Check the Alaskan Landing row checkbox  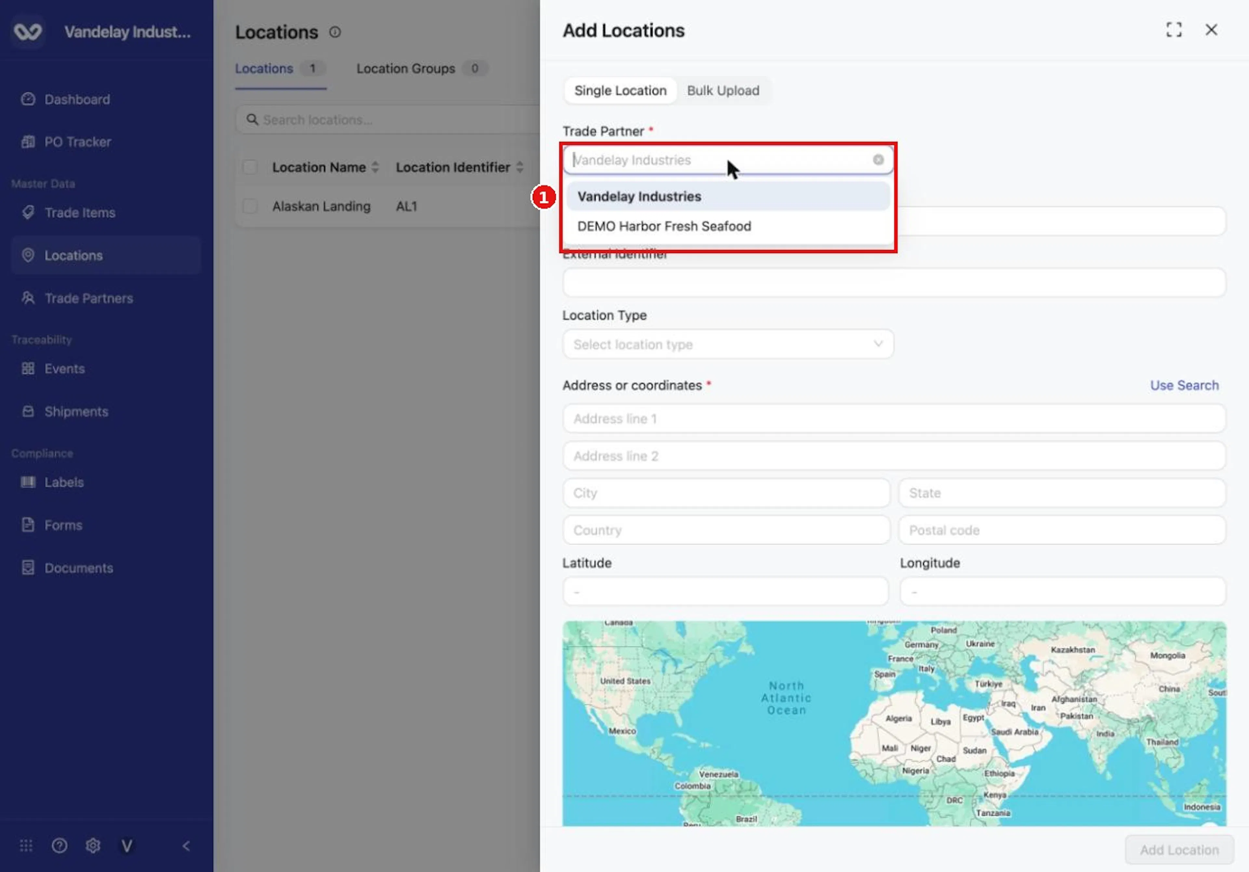click(x=250, y=206)
